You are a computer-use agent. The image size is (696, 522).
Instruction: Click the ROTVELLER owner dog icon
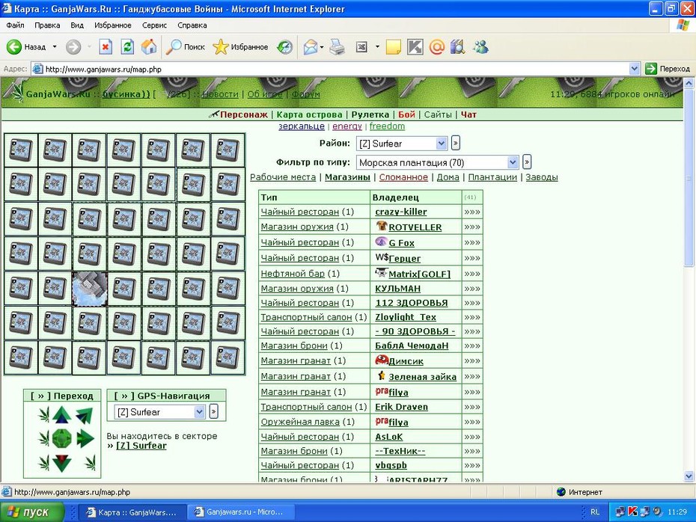click(x=381, y=226)
